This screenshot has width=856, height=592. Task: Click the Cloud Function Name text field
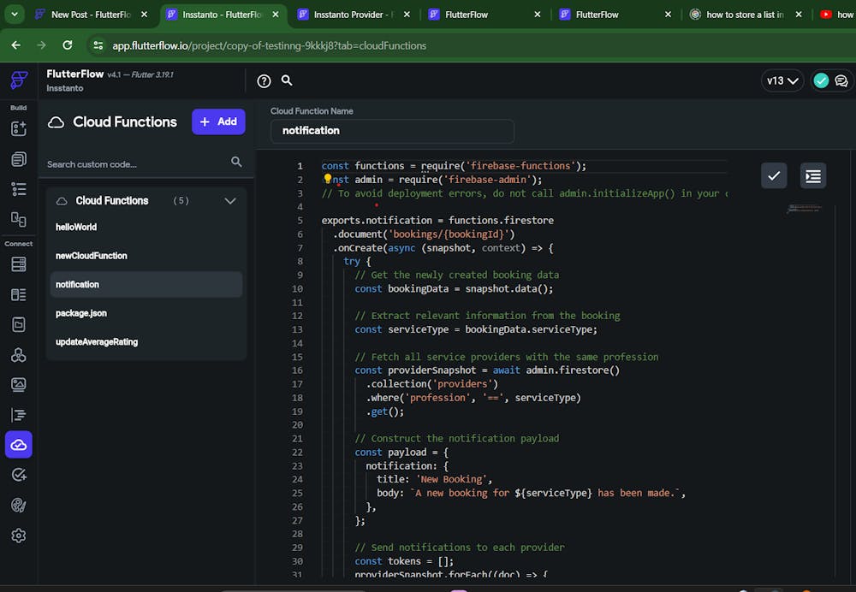click(x=392, y=131)
